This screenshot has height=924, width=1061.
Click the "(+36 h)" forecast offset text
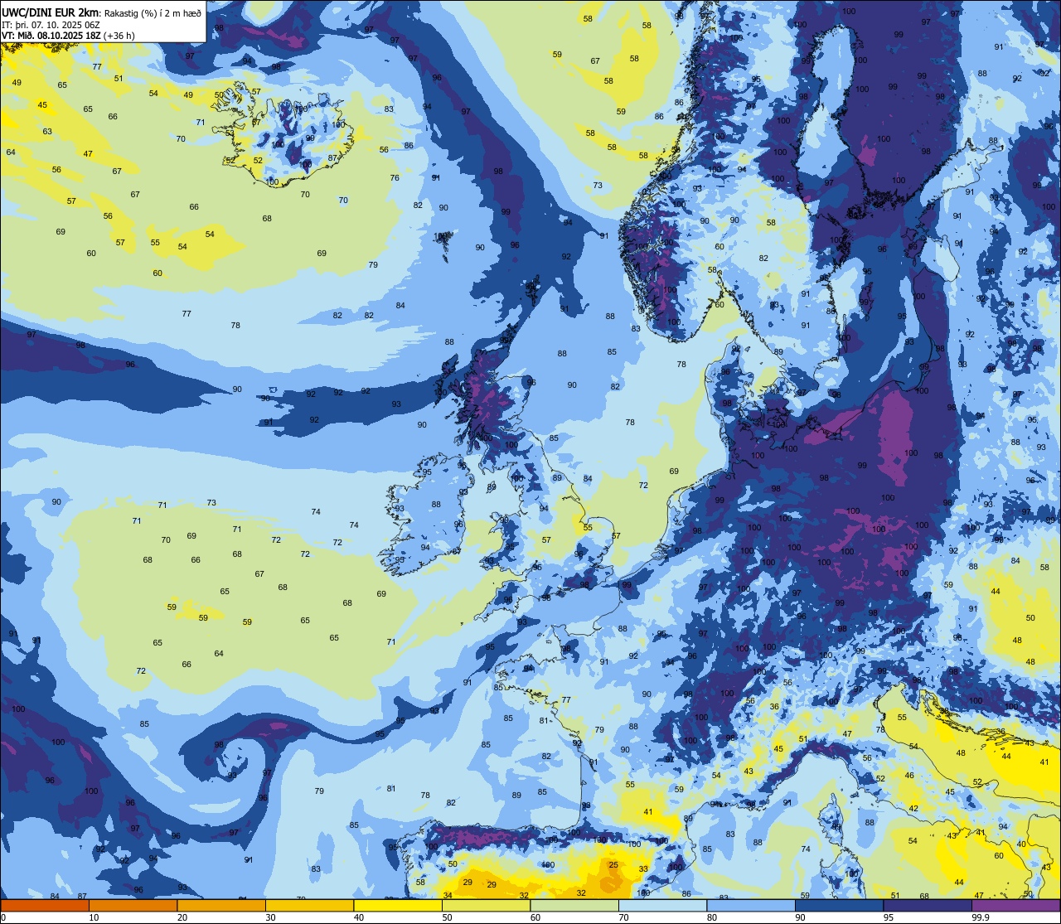pyautogui.click(x=119, y=36)
